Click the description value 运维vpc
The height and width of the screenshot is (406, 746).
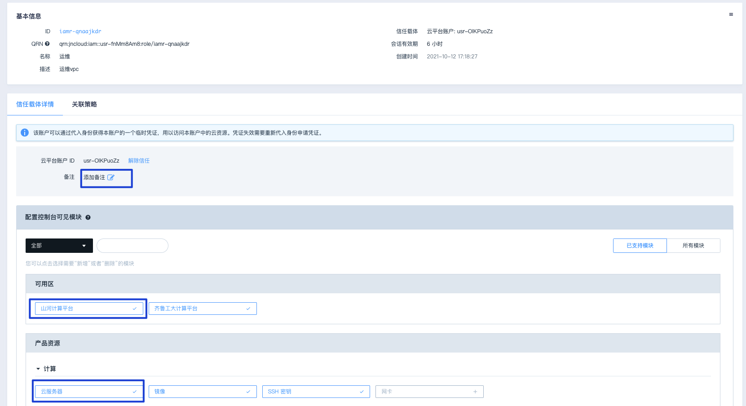coord(69,69)
